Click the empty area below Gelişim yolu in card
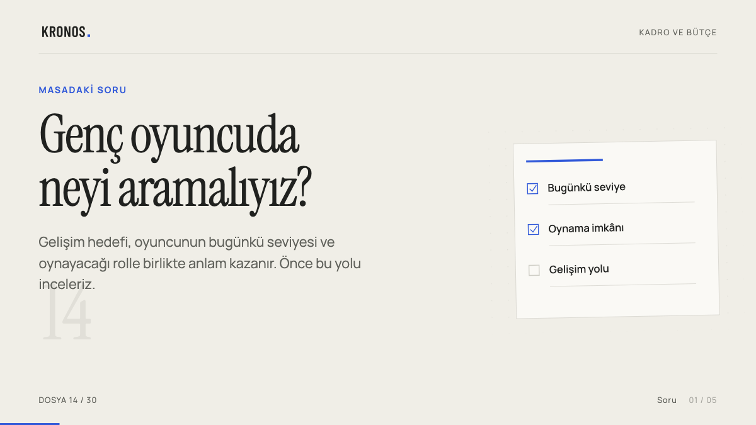This screenshot has height=425, width=756. tap(617, 301)
